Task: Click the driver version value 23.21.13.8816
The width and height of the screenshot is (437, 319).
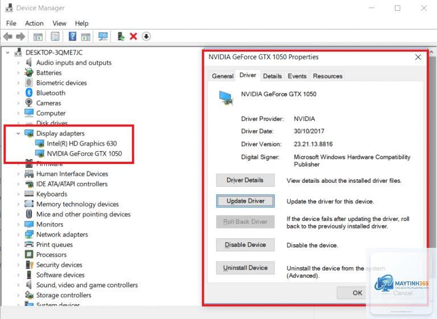Action: coord(313,144)
